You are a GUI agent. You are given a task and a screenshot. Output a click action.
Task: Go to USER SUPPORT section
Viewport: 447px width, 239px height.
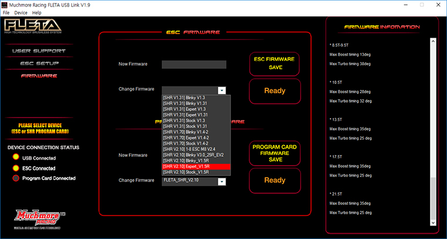[39, 51]
